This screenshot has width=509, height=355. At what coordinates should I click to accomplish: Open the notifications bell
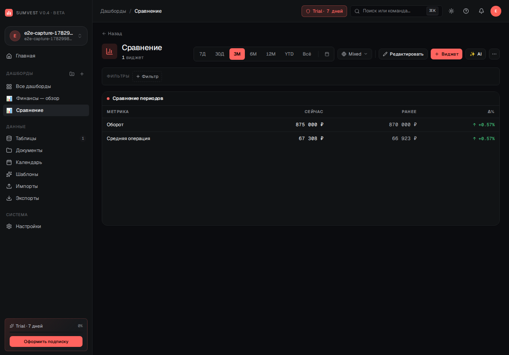[481, 11]
